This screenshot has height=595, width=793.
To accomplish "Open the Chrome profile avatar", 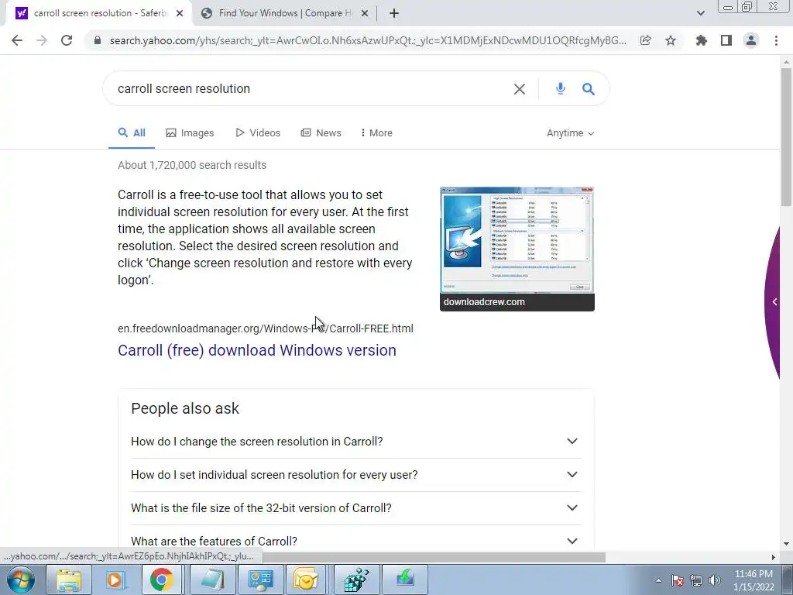I will (751, 40).
